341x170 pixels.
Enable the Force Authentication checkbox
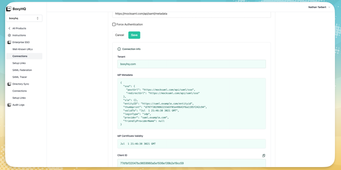[114, 25]
